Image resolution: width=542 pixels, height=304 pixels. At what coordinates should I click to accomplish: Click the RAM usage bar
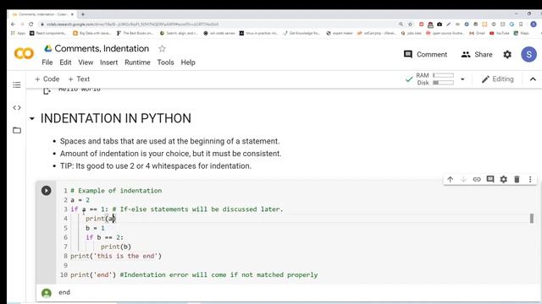443,75
